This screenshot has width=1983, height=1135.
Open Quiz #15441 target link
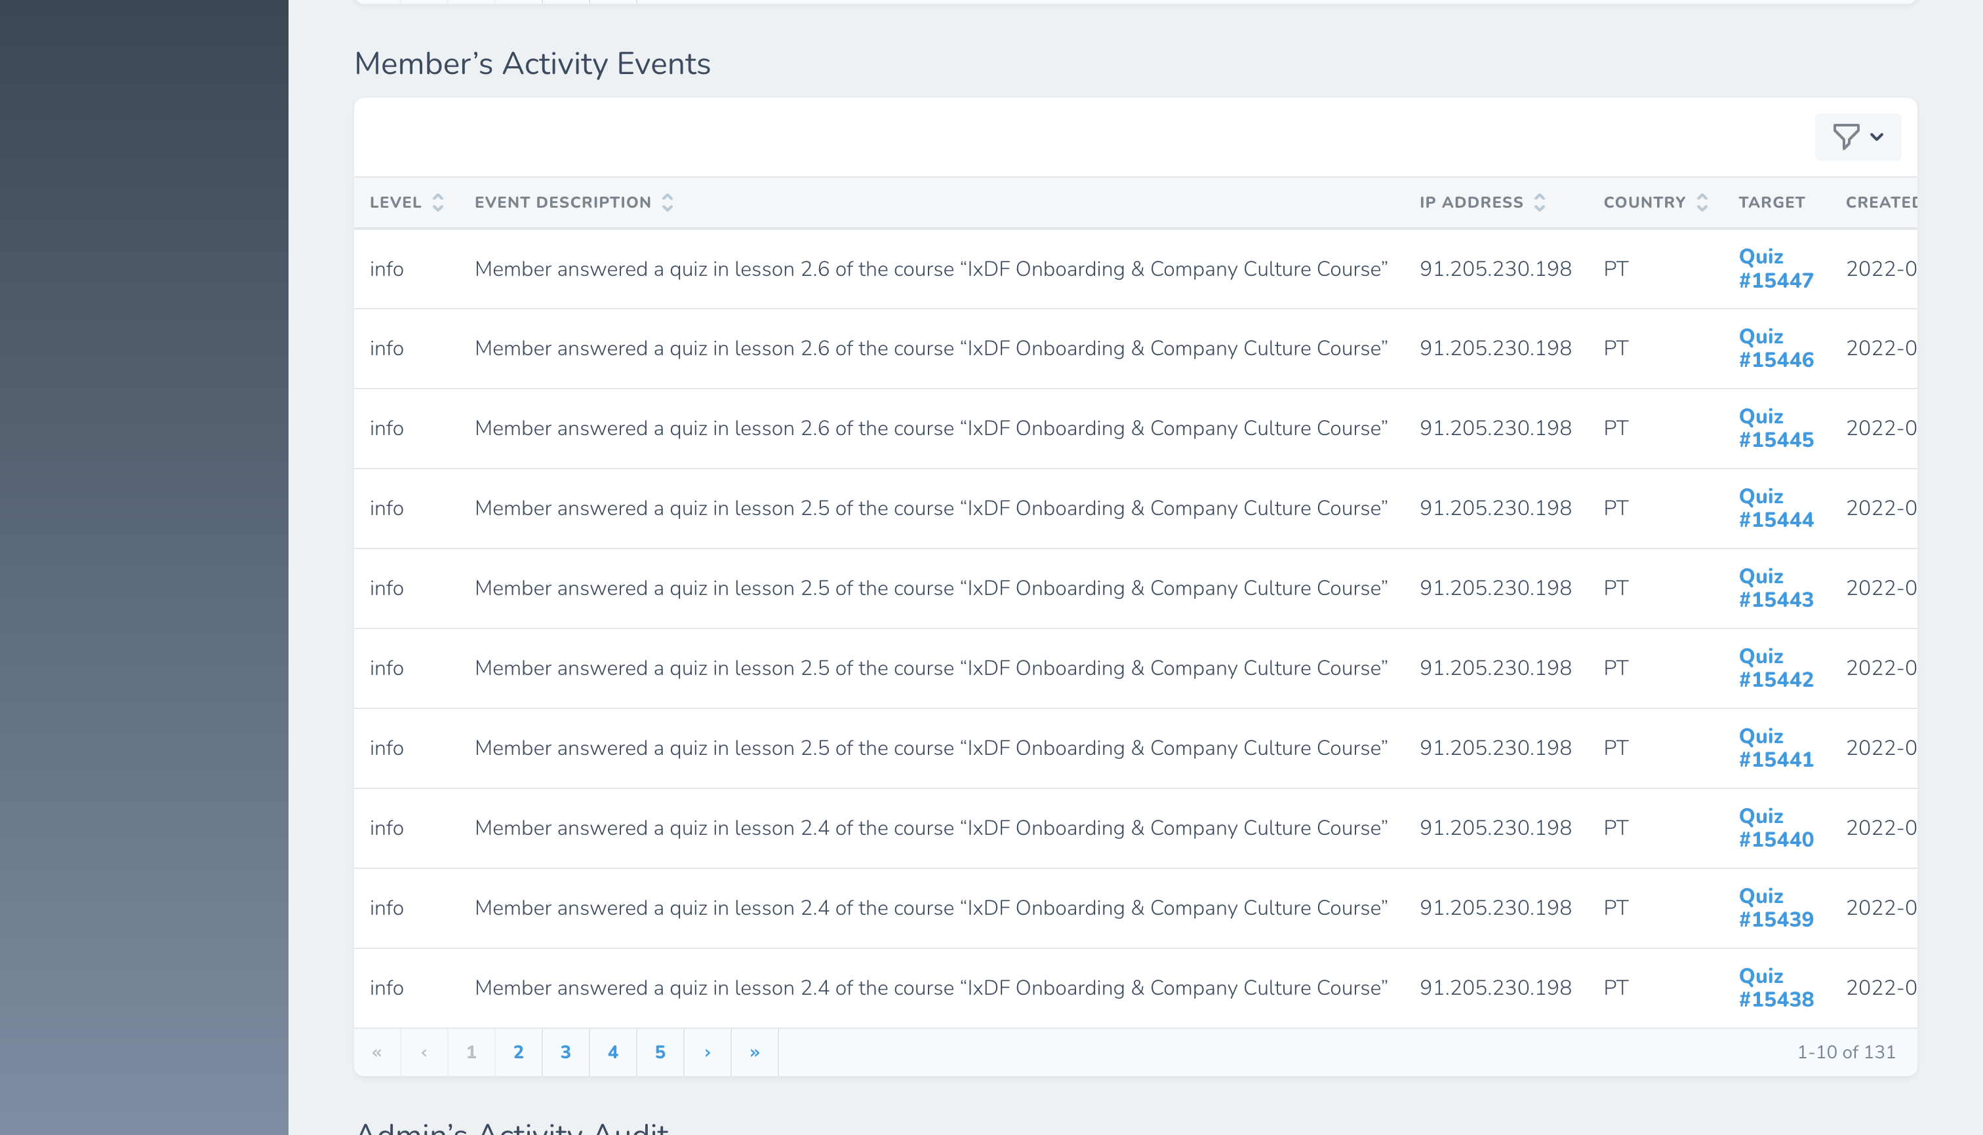click(1776, 748)
